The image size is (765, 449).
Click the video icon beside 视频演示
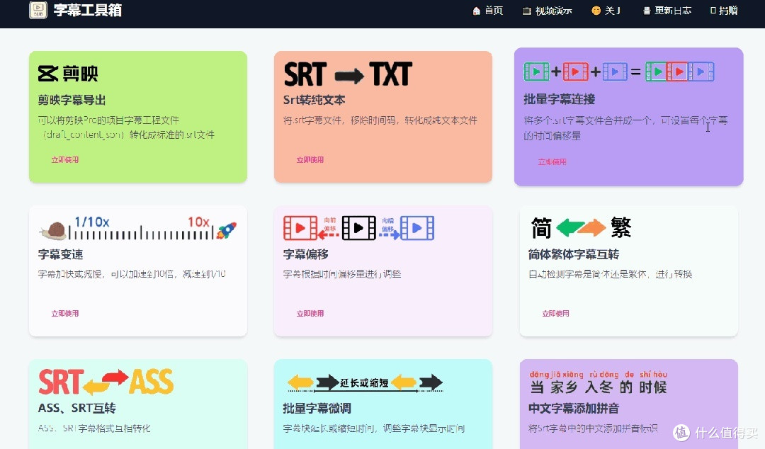526,11
